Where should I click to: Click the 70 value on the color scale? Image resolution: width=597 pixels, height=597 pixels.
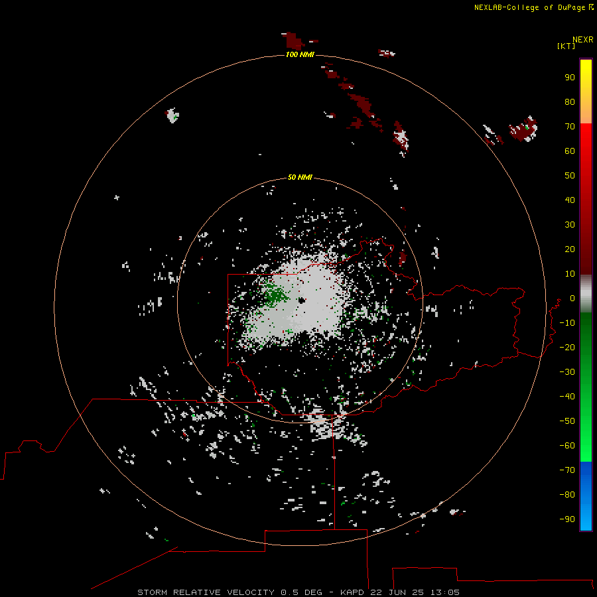pos(570,127)
